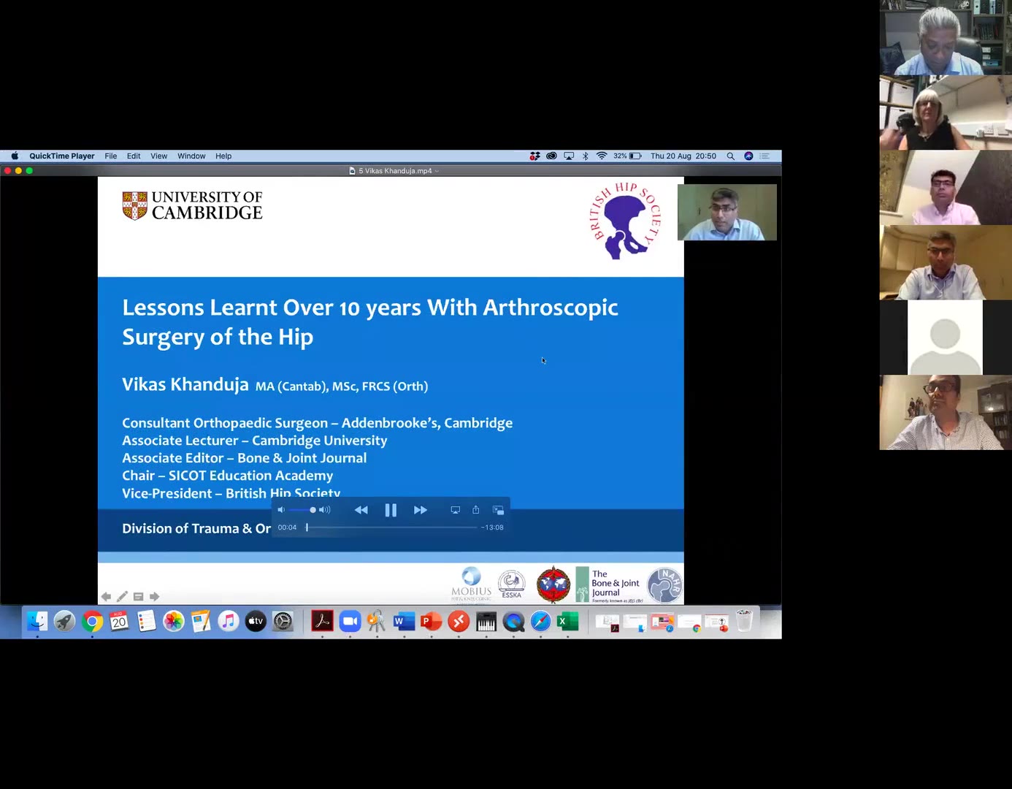
Task: Open Remote Desktop app from the Dock
Action: click(x=459, y=621)
